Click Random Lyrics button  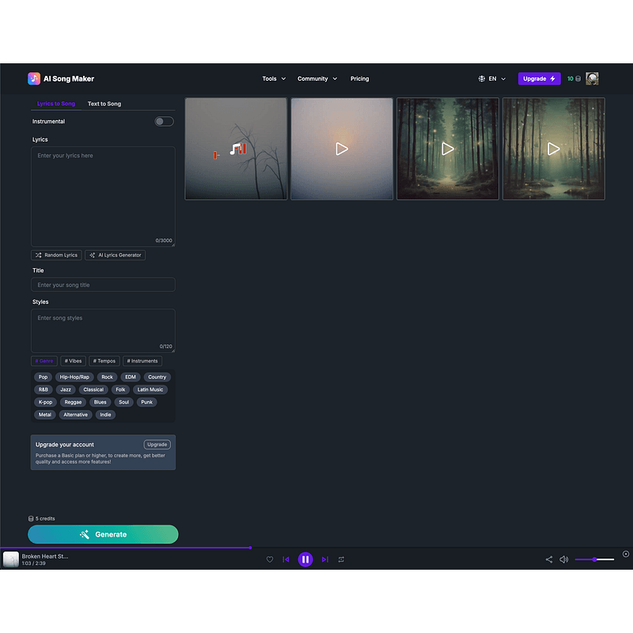coord(56,255)
